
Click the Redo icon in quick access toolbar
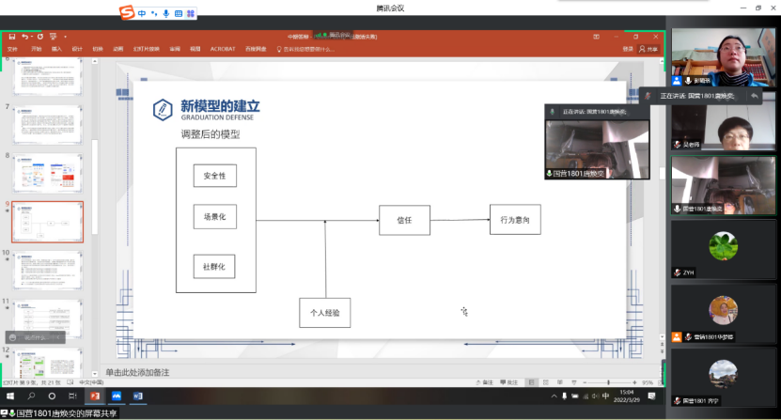tap(39, 37)
